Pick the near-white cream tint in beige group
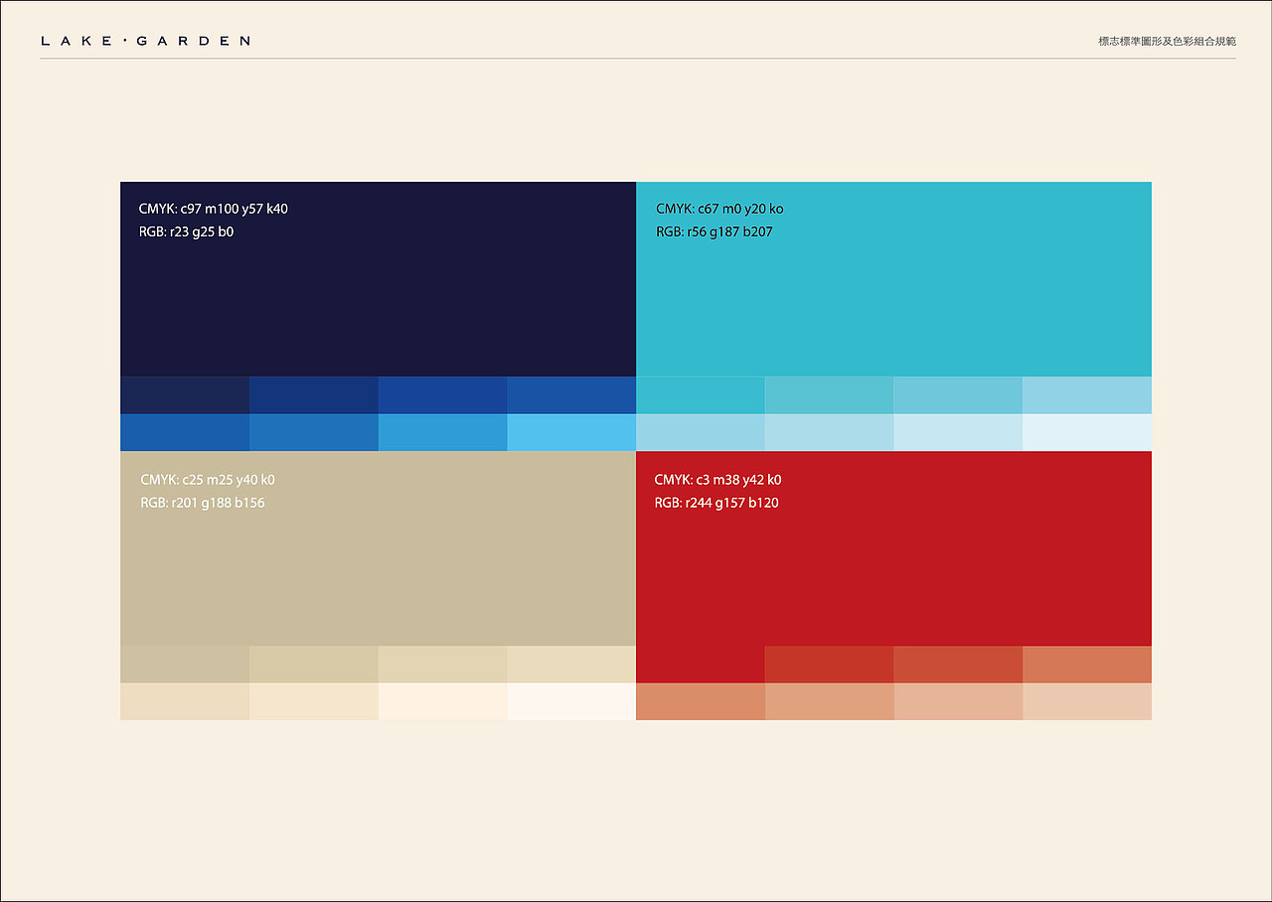 [571, 701]
